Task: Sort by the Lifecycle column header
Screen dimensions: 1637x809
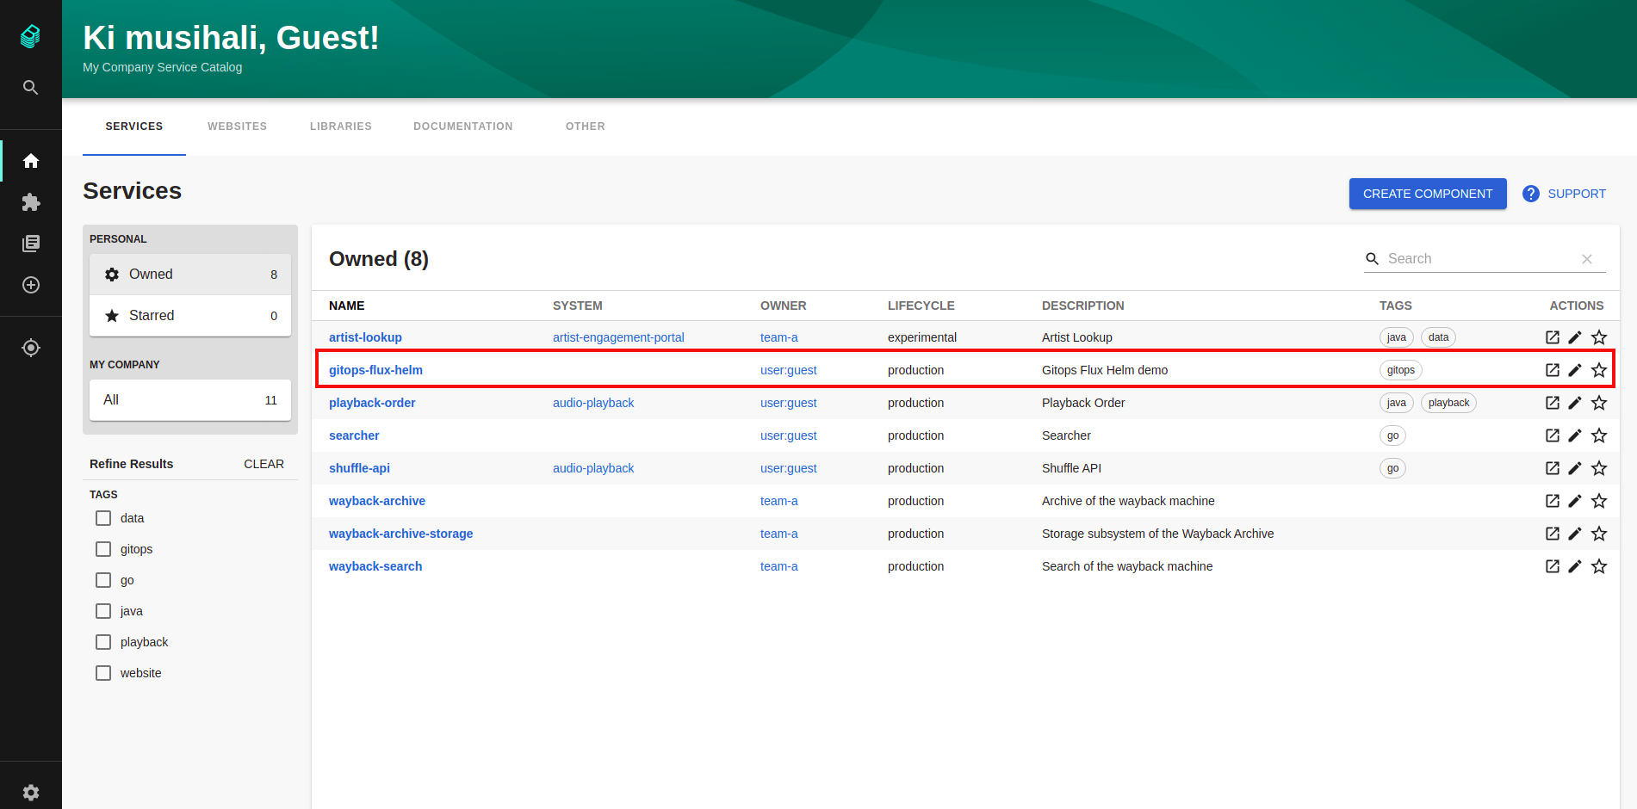Action: pyautogui.click(x=921, y=306)
